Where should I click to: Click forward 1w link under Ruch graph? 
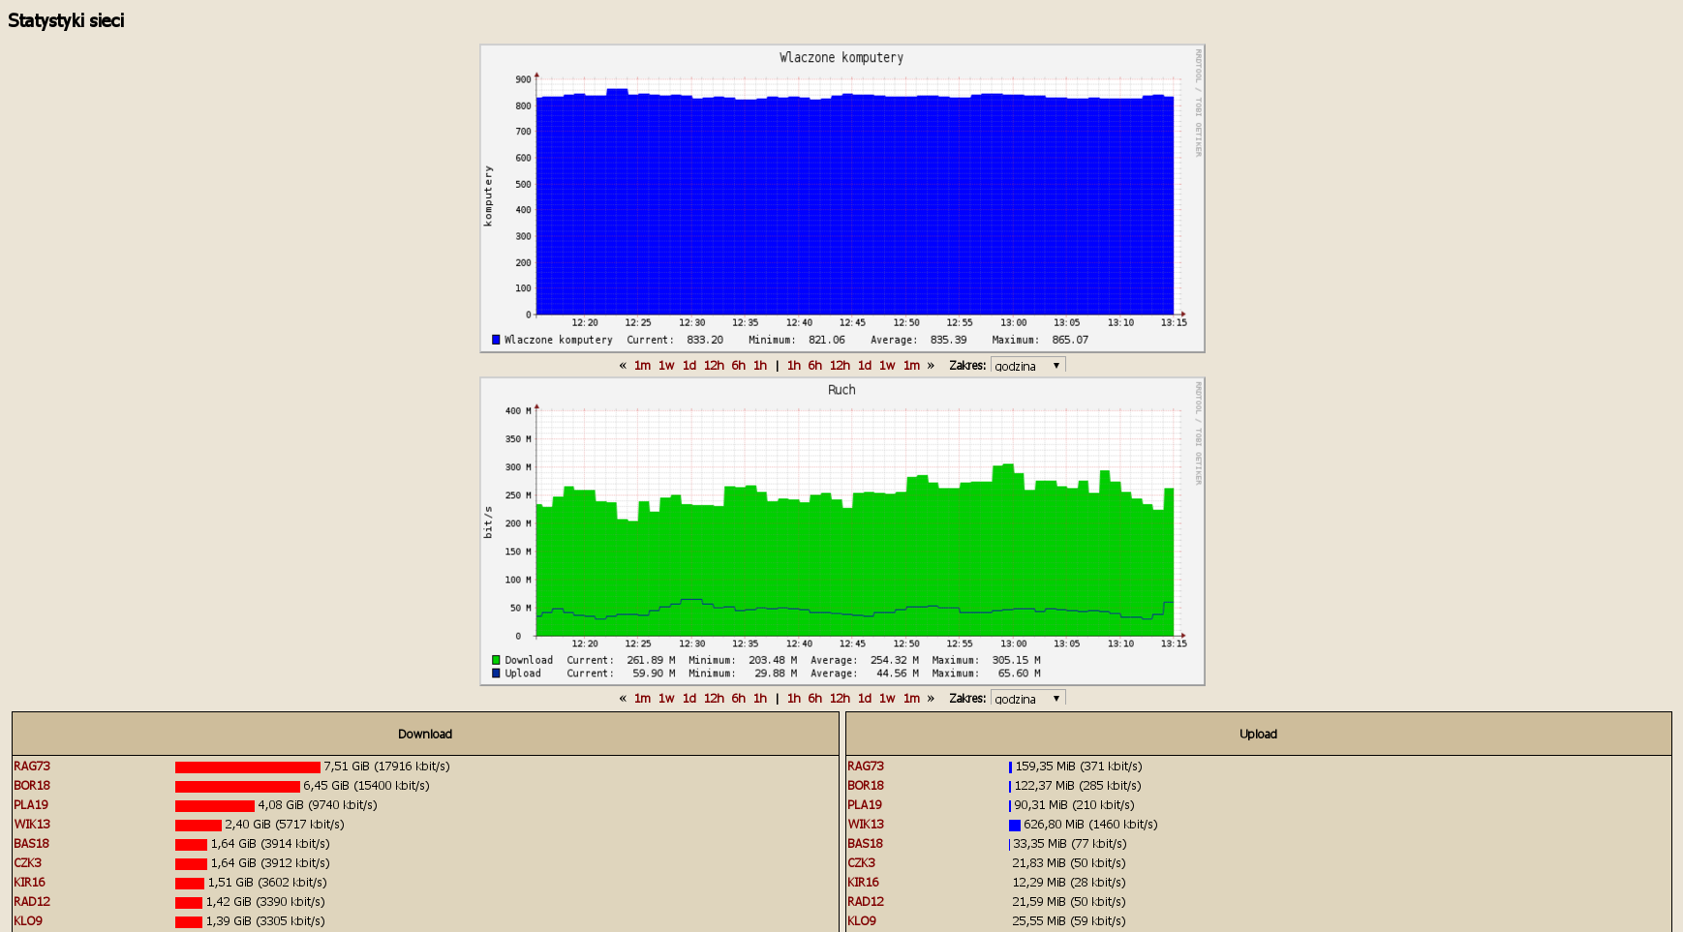point(887,699)
